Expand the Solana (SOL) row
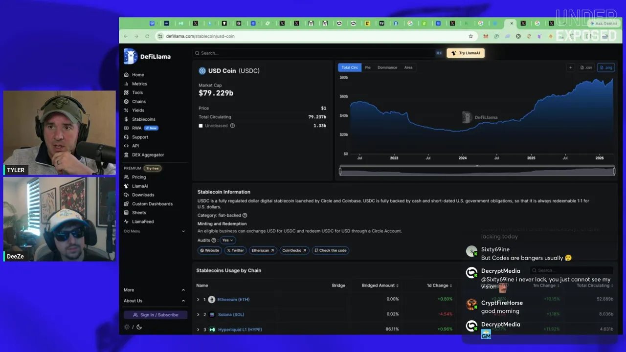 point(198,314)
